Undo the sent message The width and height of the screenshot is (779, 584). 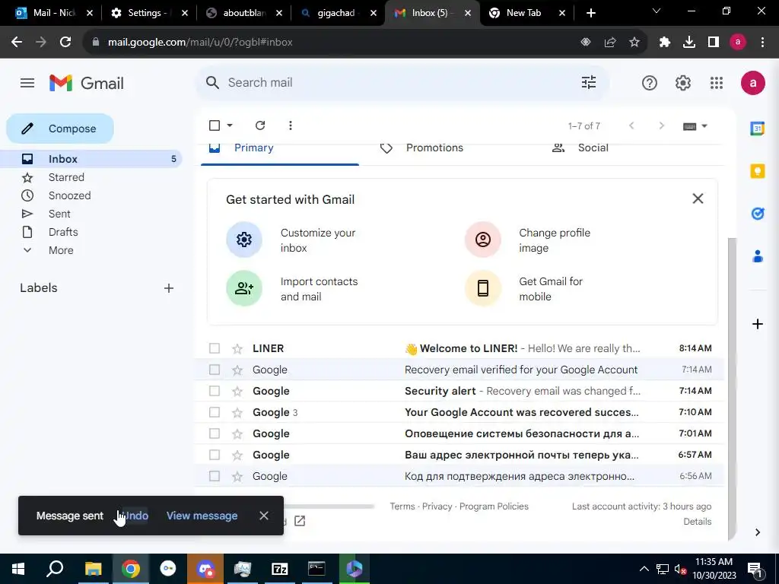pos(135,516)
